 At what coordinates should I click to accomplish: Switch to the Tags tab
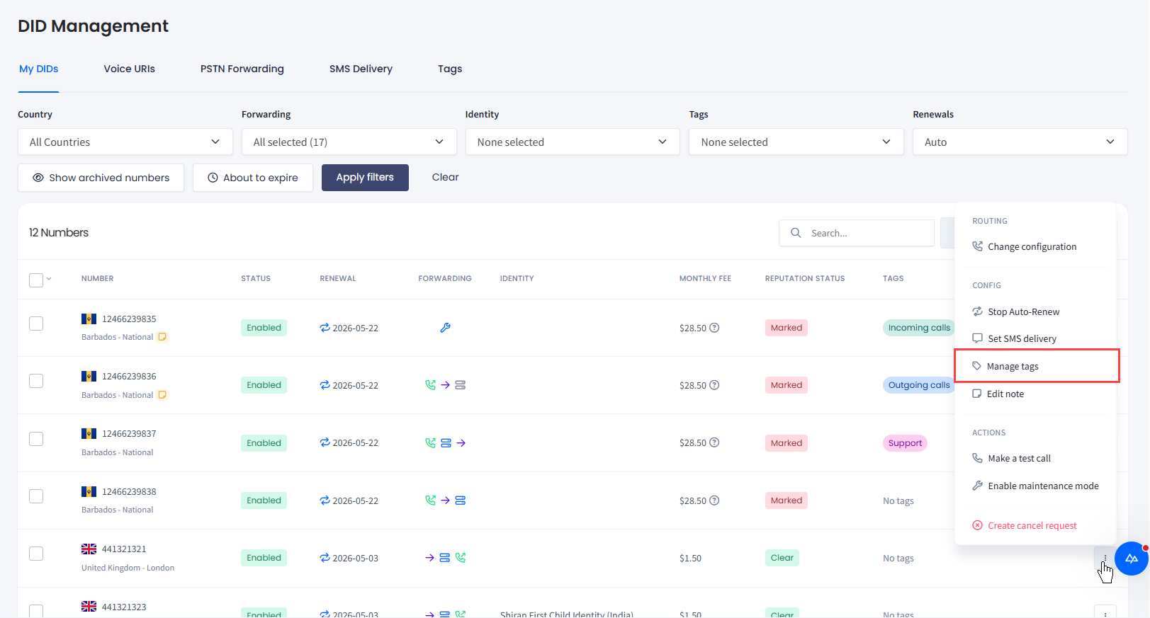[450, 69]
